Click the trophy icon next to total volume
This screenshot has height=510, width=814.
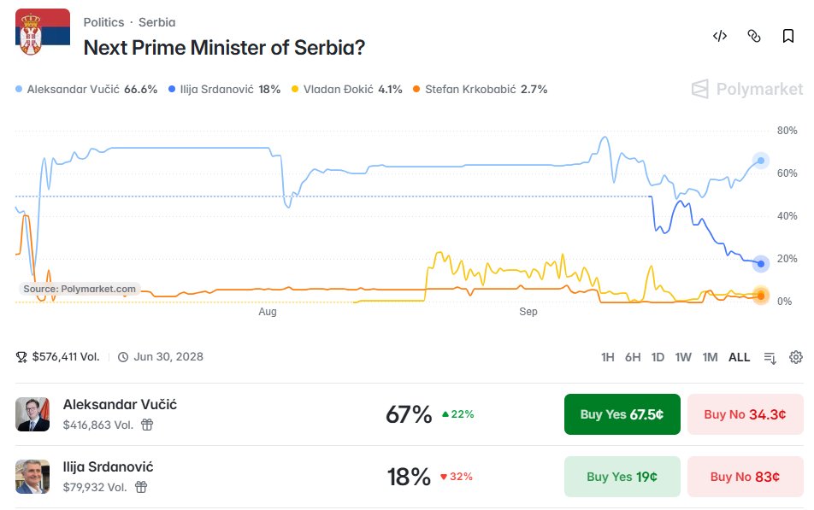(x=21, y=357)
